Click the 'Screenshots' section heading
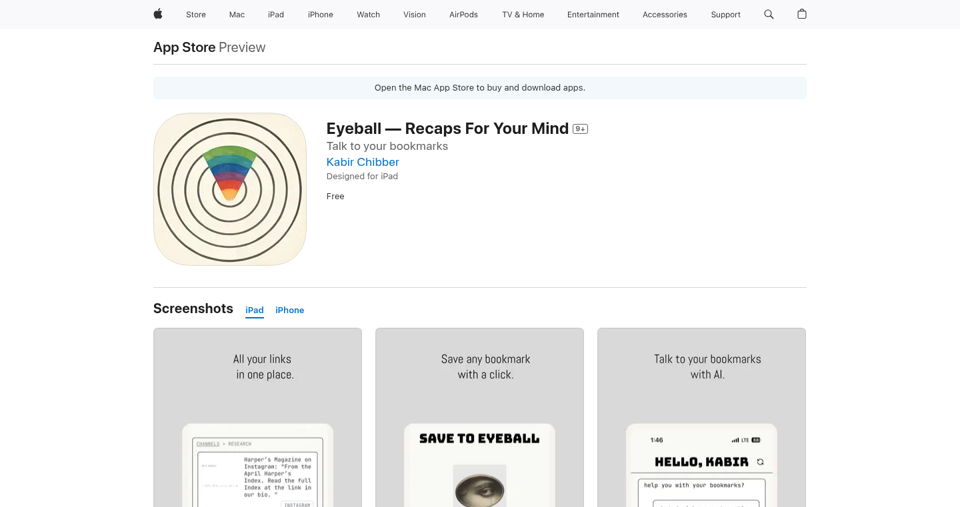 pyautogui.click(x=193, y=308)
